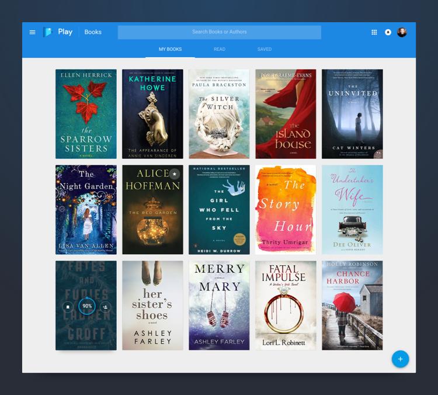
Task: Click the Google Play Books logo
Action: (48, 32)
